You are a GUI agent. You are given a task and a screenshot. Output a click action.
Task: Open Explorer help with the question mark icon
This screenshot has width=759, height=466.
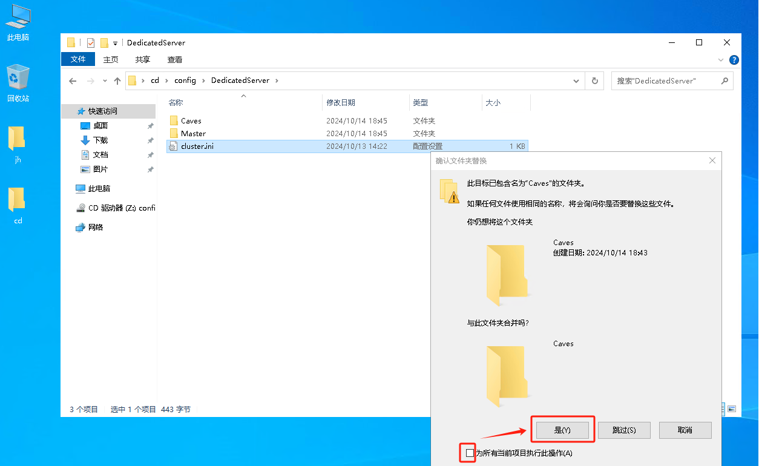pyautogui.click(x=734, y=60)
